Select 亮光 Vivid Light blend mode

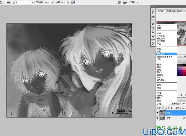pos(167,72)
